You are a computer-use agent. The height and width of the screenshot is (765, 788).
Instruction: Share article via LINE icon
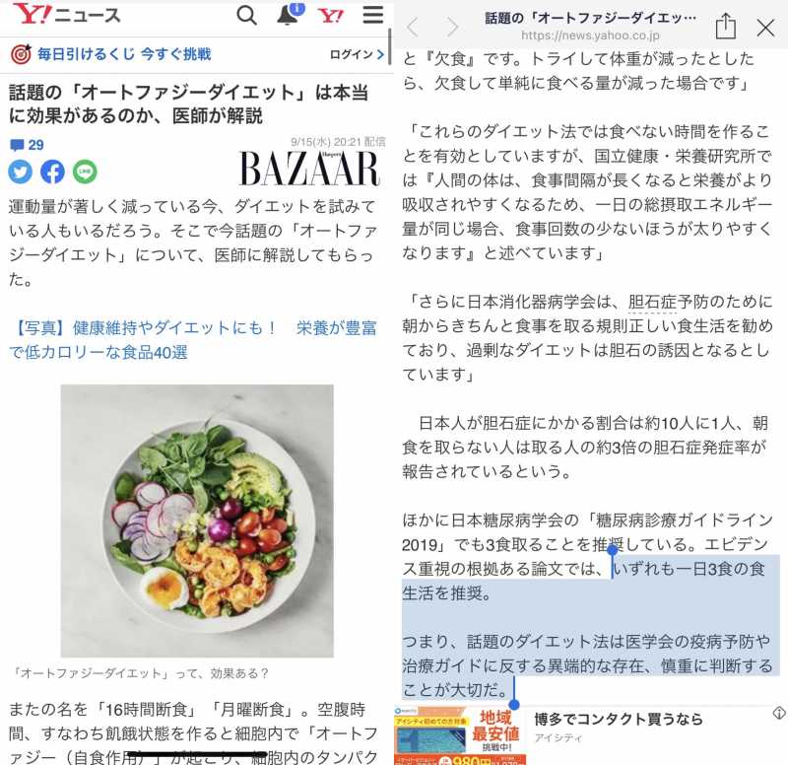pos(85,172)
